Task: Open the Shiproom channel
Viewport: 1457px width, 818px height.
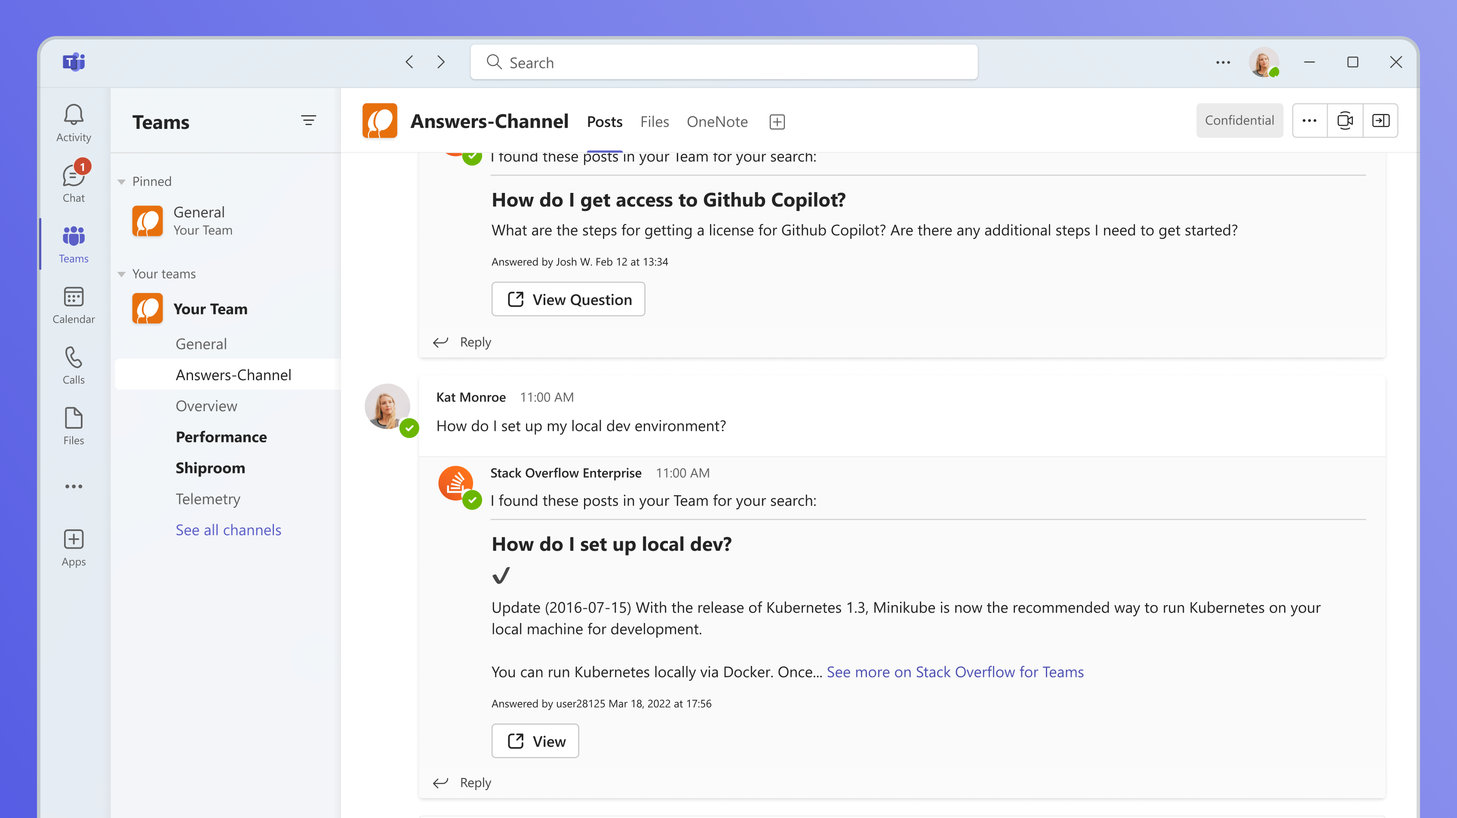Action: [x=210, y=468]
